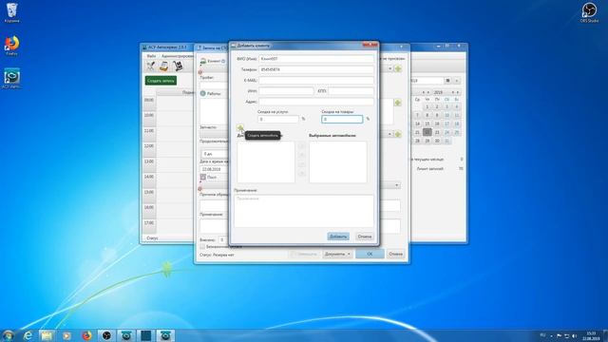Select day 15 in the main window calendar
Image resolution: width=608 pixels, height=342 pixels.
click(x=427, y=123)
